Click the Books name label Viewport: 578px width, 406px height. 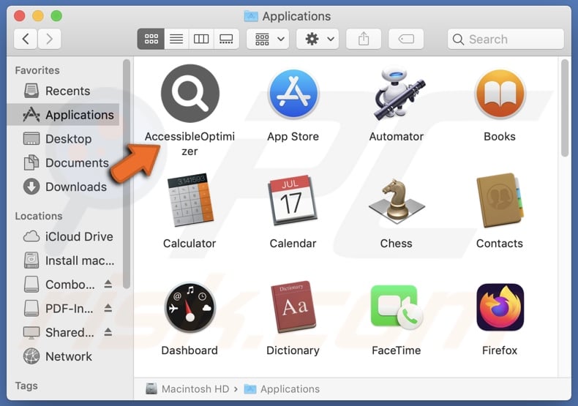tap(500, 136)
